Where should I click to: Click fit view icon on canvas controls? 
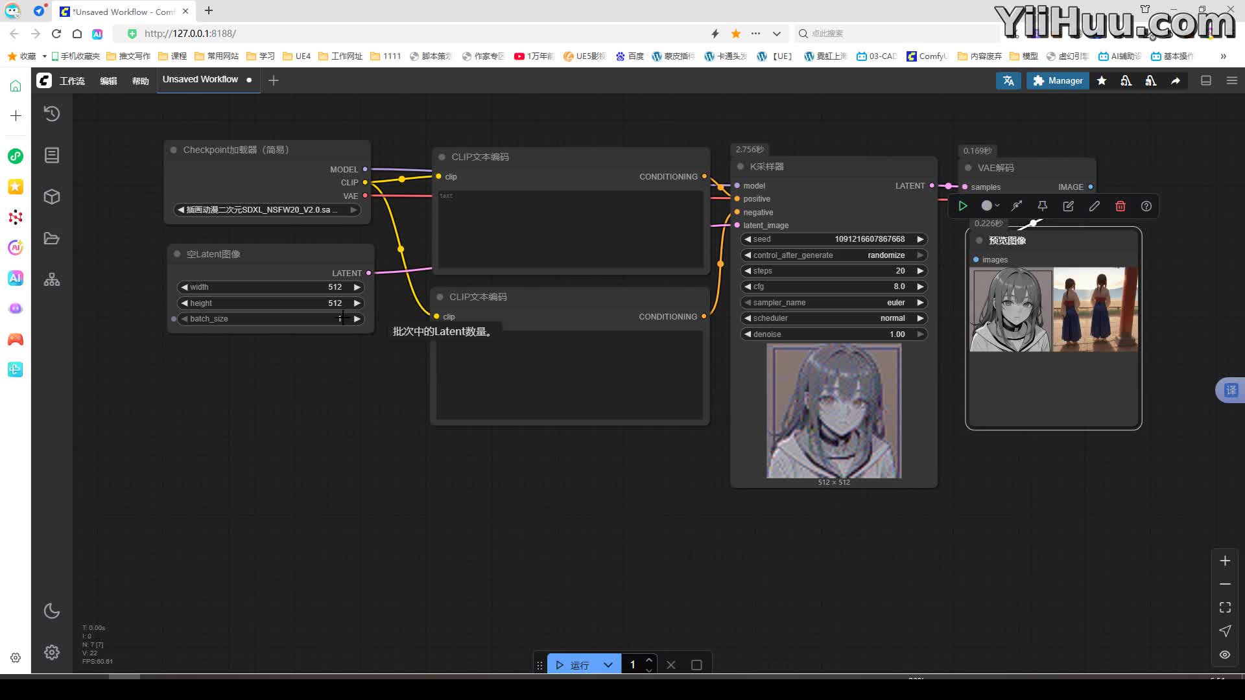pos(1225,607)
